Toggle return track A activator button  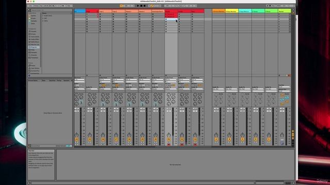coord(216,139)
